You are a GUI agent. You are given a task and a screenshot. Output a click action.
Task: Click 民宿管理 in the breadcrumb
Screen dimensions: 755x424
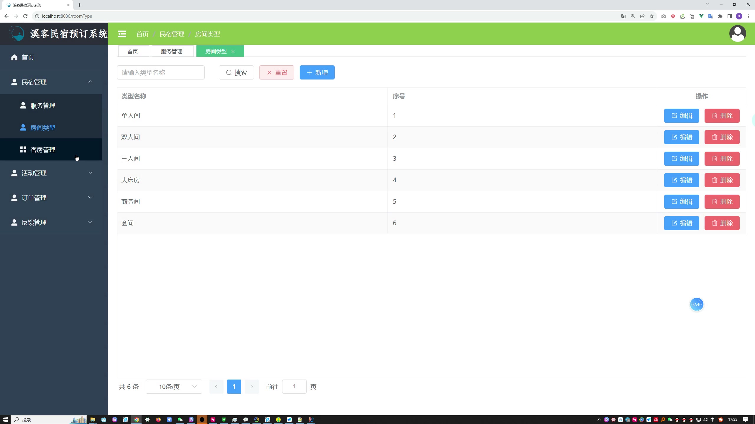pyautogui.click(x=172, y=34)
